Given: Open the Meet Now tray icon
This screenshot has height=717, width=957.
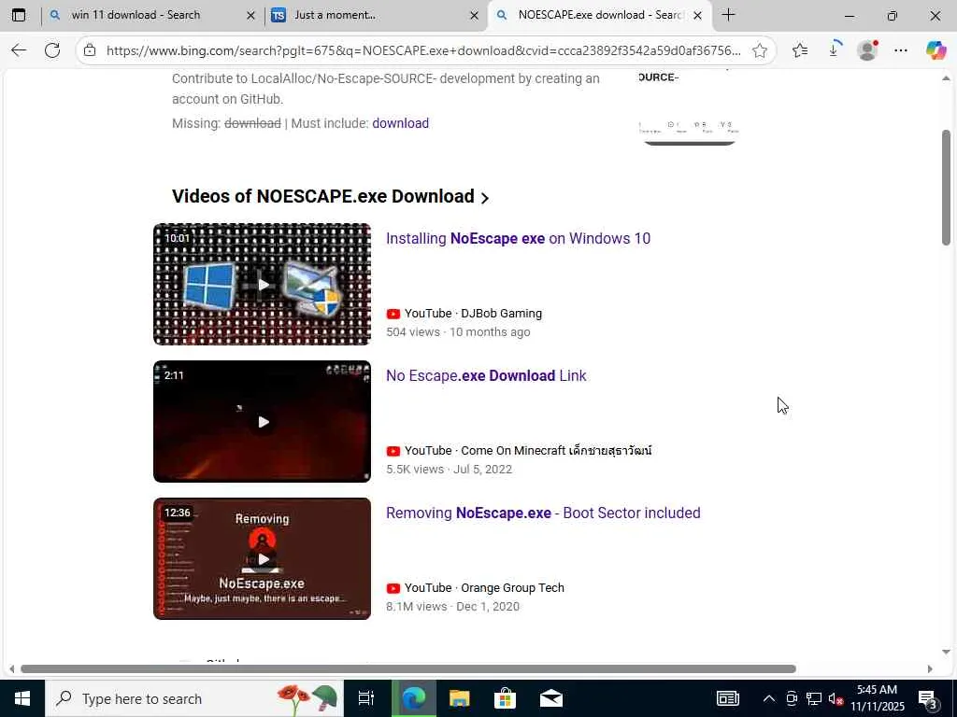Looking at the screenshot, I should coord(792,698).
